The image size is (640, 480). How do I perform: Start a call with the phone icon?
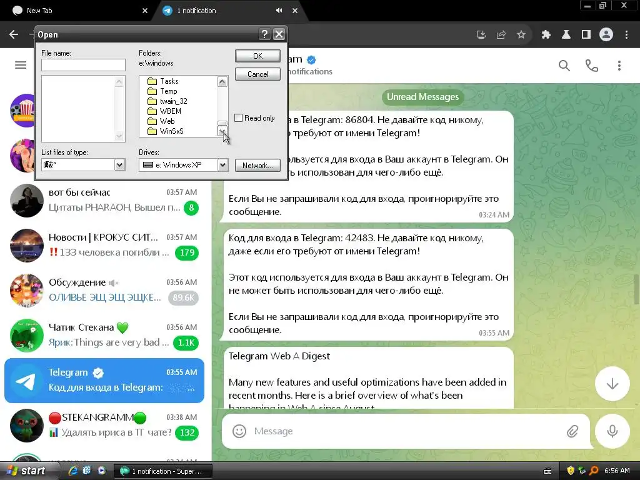pos(591,65)
